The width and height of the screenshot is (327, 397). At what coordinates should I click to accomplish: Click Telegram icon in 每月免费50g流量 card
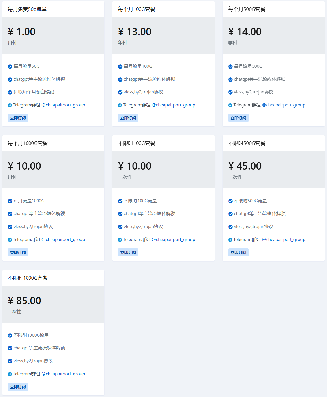pyautogui.click(x=10, y=105)
